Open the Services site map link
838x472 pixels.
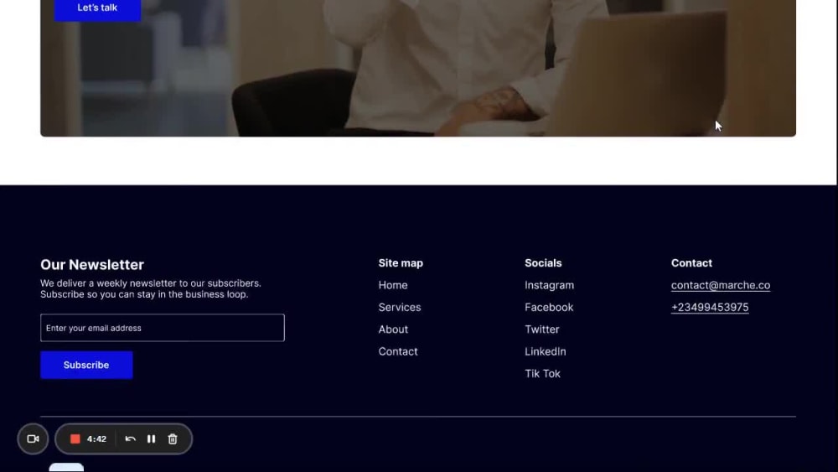[x=400, y=308]
